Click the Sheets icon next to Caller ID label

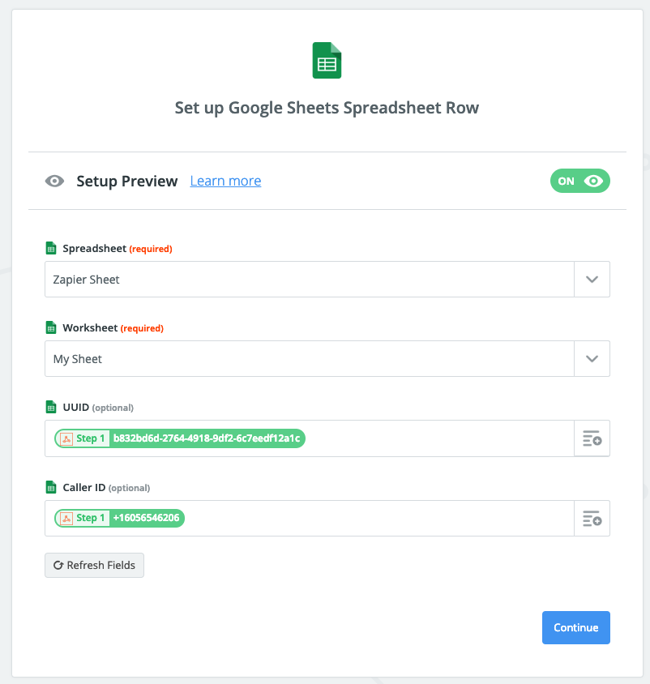coord(50,488)
